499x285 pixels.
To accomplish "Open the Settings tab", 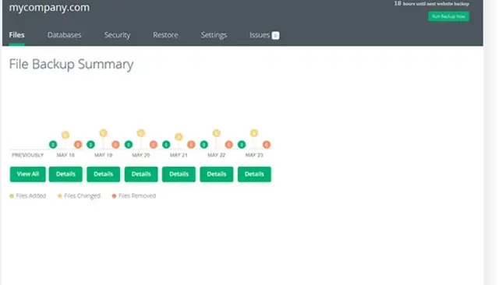I will [x=214, y=35].
